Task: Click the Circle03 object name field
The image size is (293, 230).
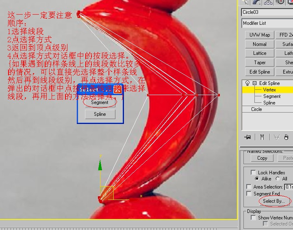Action: point(267,12)
